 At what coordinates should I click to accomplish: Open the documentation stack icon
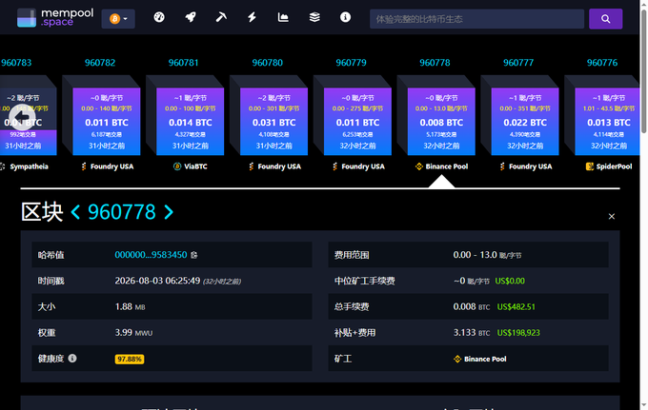314,17
